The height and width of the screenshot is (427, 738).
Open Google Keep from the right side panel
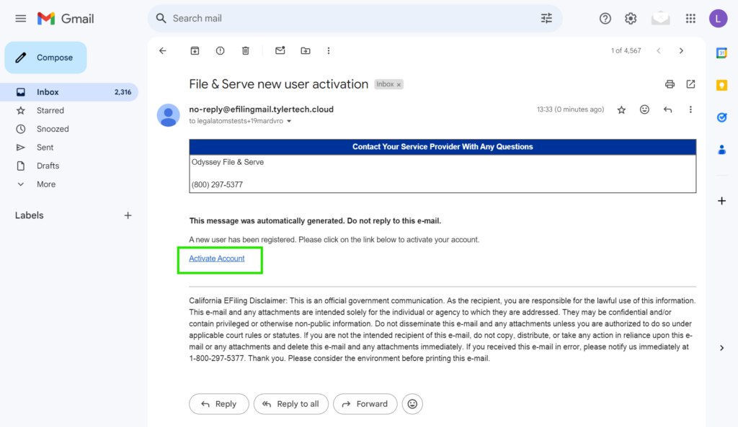click(x=722, y=85)
